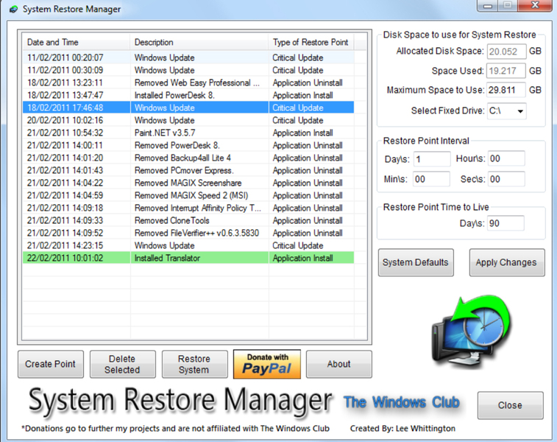The width and height of the screenshot is (557, 442).
Task: Select the Removed PowerDesk 8. row
Action: coord(188,145)
